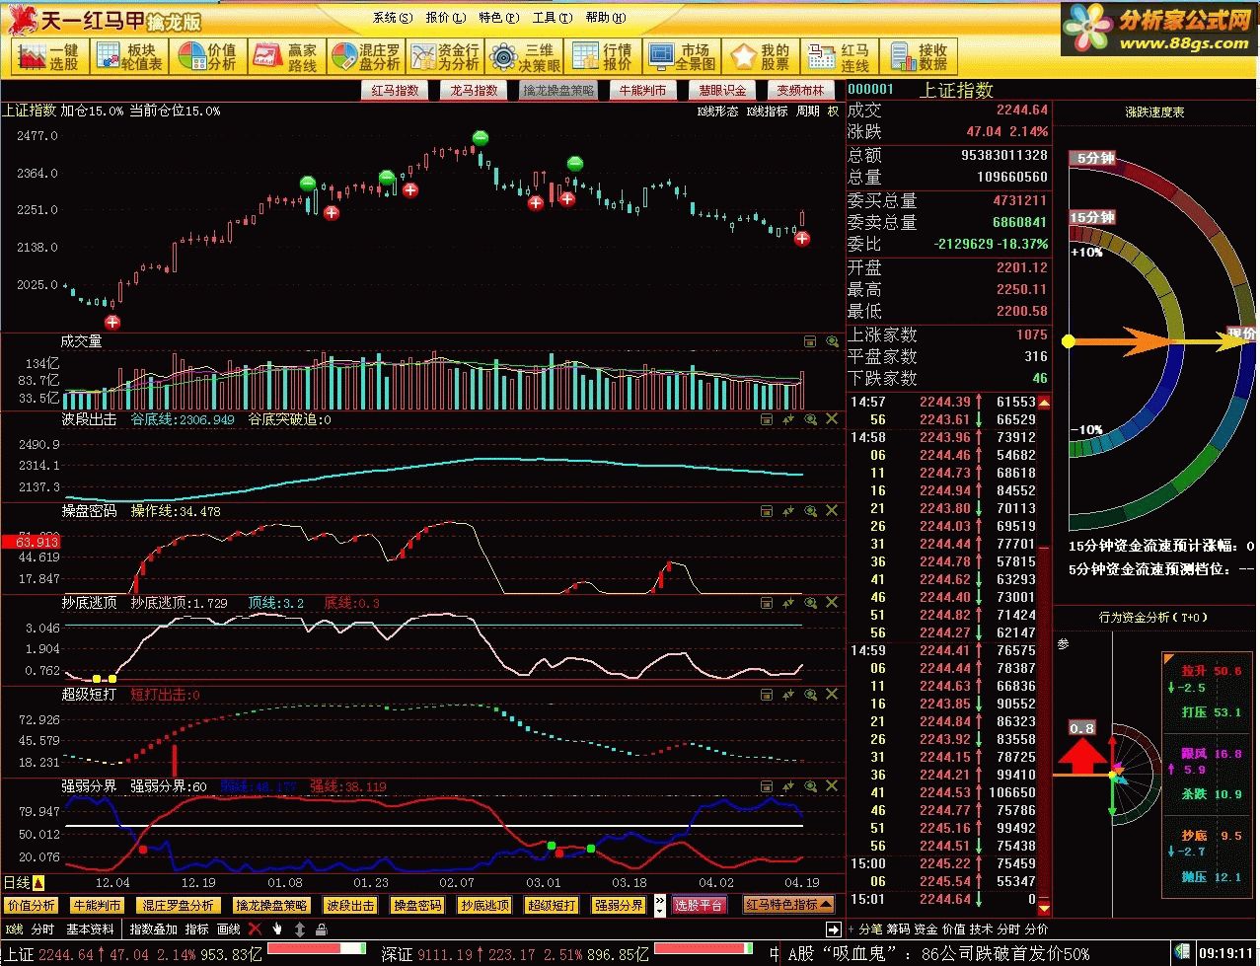The height and width of the screenshot is (966, 1260).
Task: Toggle the 日线 period warning icon
Action: pos(38,882)
